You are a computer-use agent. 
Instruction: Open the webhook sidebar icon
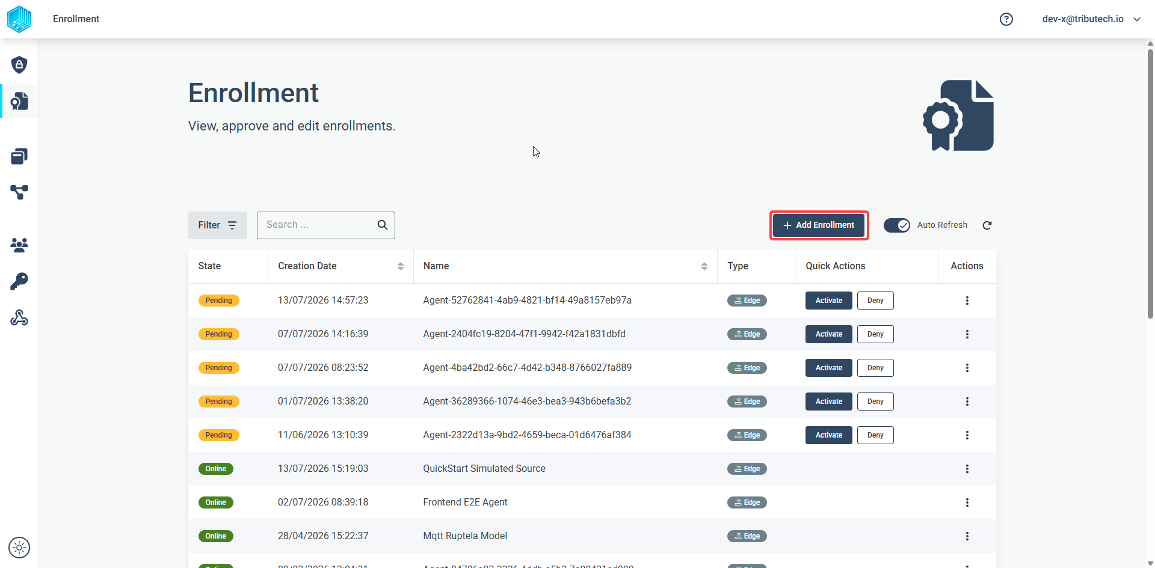point(19,317)
